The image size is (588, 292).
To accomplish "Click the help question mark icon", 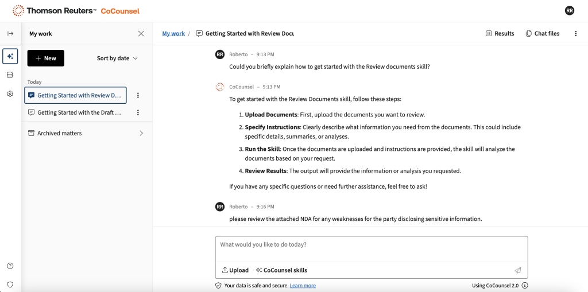I will (x=10, y=266).
